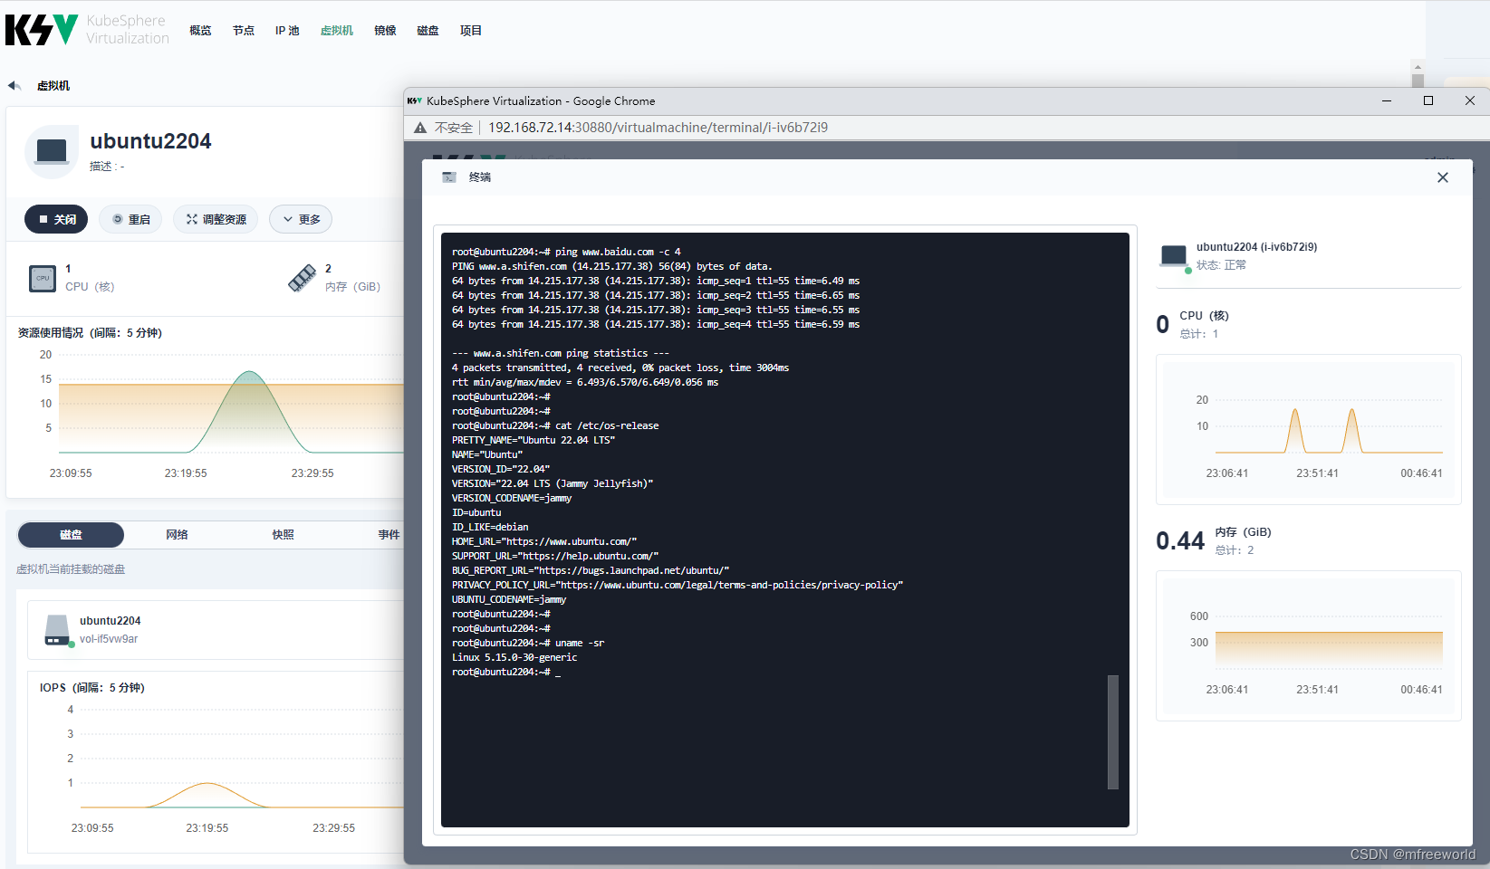Screen dimensions: 1490x869
Task: Expand the 更多 dropdown
Action: pos(301,219)
